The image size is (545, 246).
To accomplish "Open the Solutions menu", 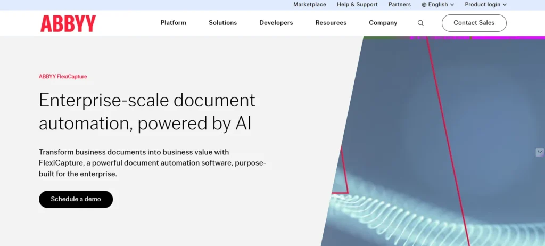I will point(223,23).
